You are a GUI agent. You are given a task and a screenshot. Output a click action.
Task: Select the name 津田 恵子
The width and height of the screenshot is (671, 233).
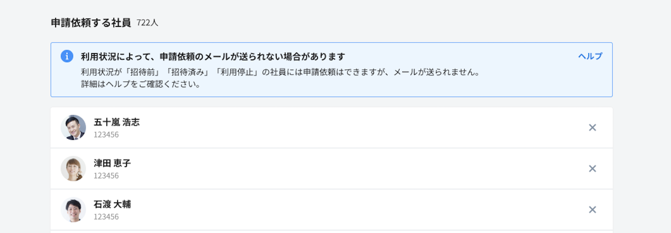[112, 163]
